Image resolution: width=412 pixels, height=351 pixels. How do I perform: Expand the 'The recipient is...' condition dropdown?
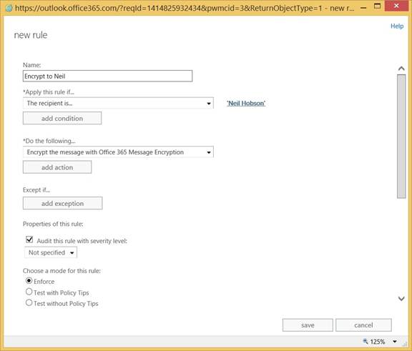coord(118,103)
